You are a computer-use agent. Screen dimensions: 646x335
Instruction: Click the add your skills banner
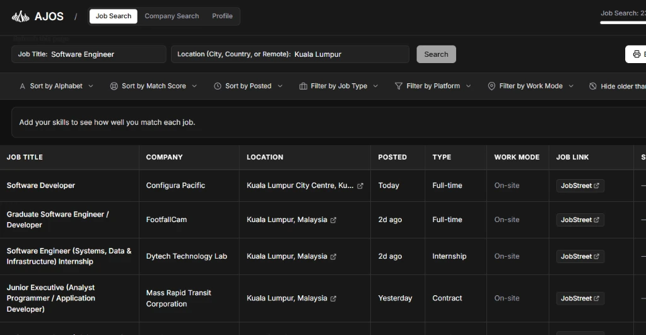tap(328, 122)
